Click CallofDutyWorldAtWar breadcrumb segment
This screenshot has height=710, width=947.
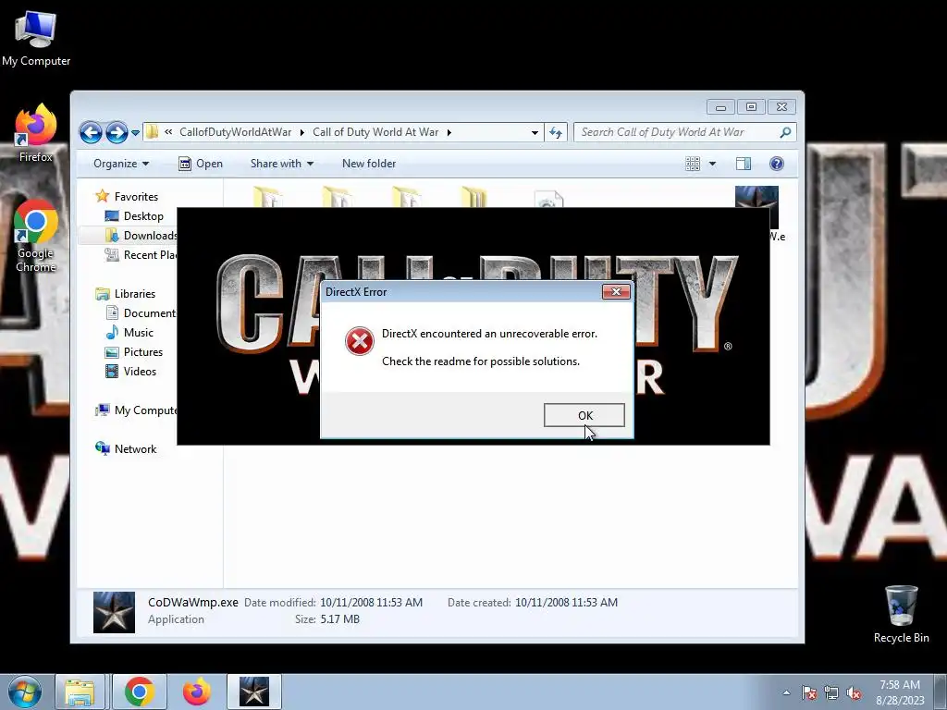[235, 132]
